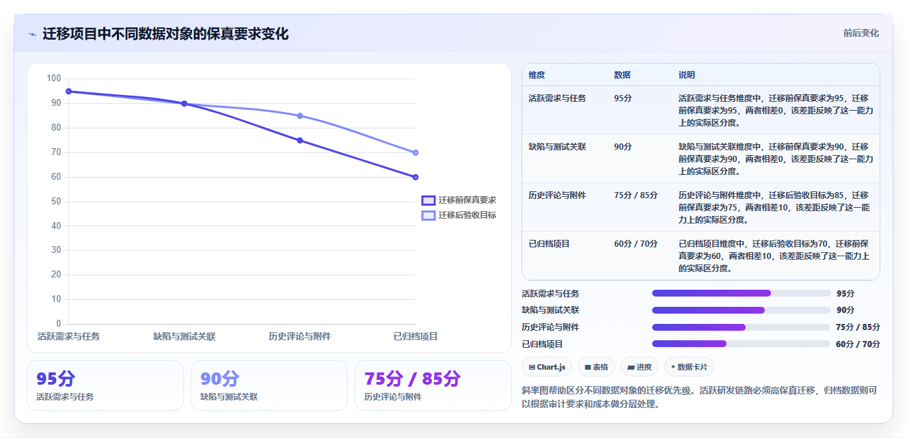Click the description text of the 历史评论与附件 row
The height and width of the screenshot is (438, 907).
774,208
